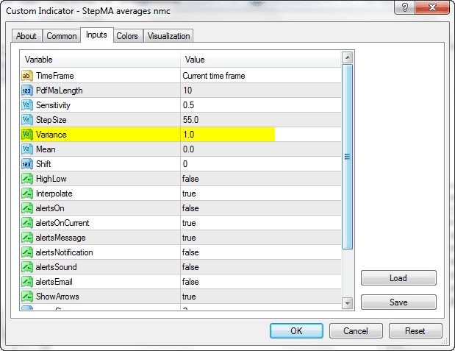Select the alertsSound value false

coord(190,267)
